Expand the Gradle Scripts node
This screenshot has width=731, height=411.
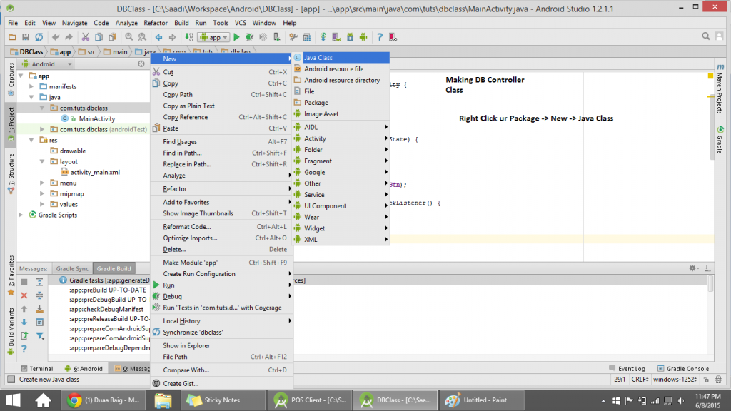coord(21,215)
